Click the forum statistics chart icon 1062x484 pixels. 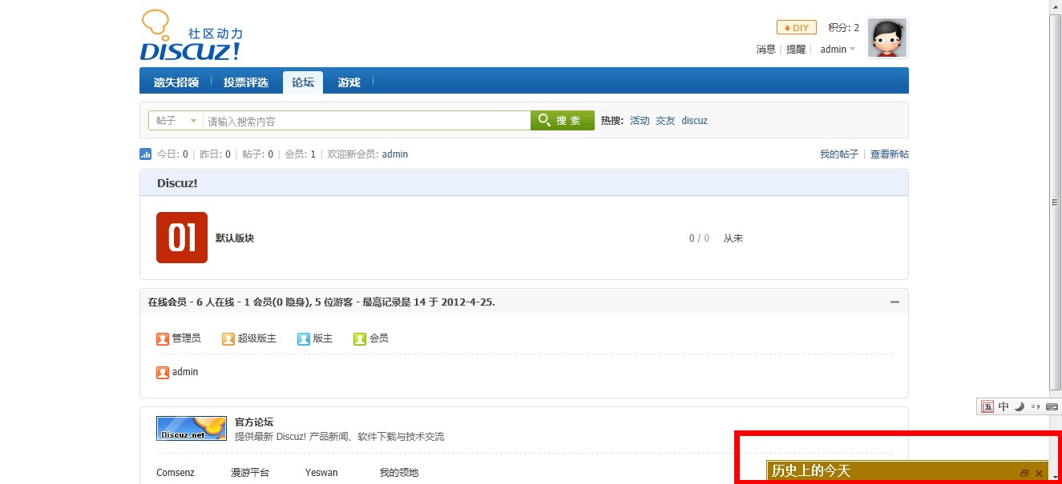tap(146, 154)
